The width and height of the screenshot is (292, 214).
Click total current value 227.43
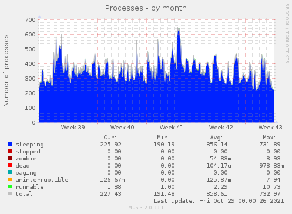click(111, 194)
